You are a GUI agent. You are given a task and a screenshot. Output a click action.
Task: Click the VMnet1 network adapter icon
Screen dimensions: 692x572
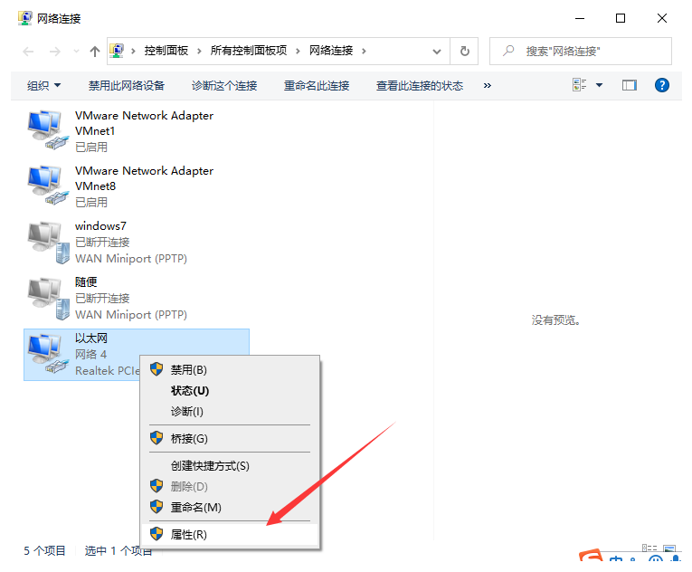[x=48, y=130]
